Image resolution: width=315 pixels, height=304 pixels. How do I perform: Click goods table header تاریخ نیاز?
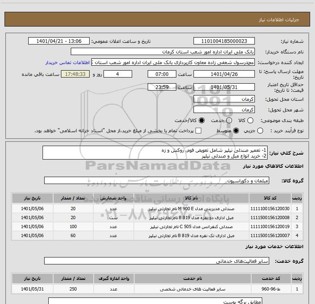click(32, 198)
